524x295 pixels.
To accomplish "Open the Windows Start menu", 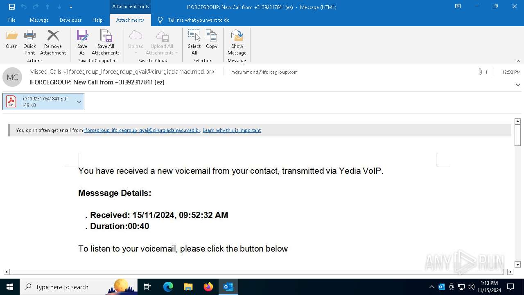I will (10, 287).
